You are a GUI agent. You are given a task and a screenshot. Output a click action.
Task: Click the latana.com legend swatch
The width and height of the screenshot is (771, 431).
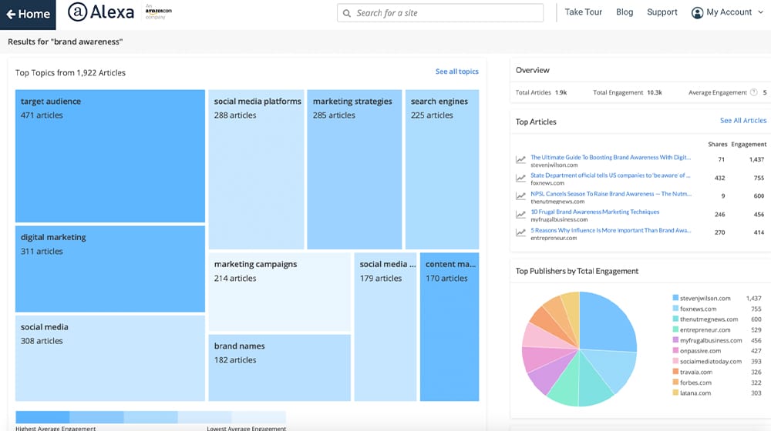[675, 393]
